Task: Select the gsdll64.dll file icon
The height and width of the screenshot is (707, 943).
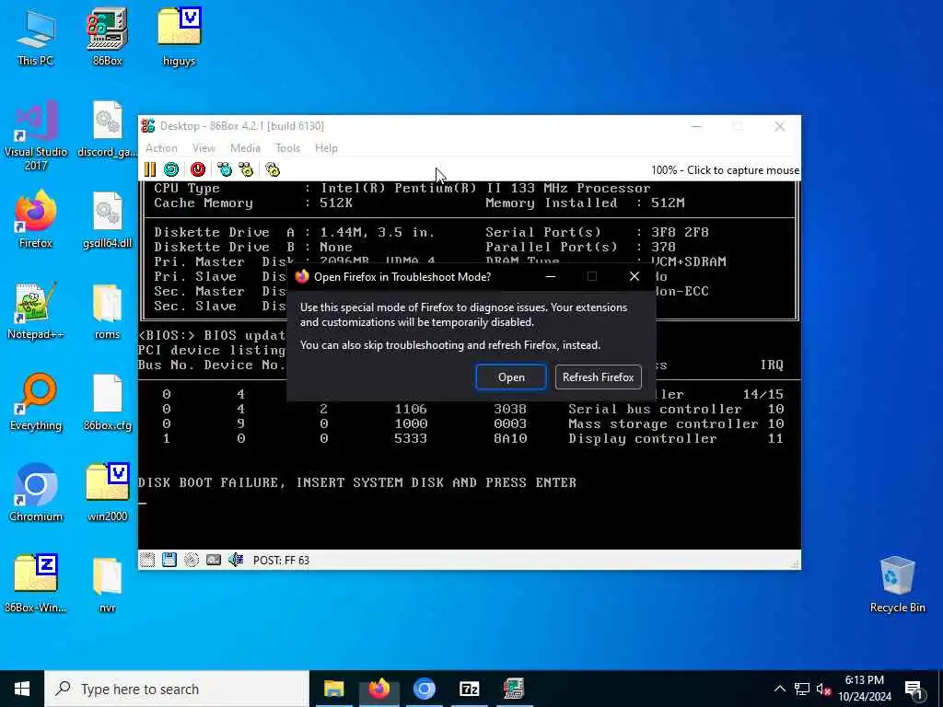Action: click(x=107, y=219)
